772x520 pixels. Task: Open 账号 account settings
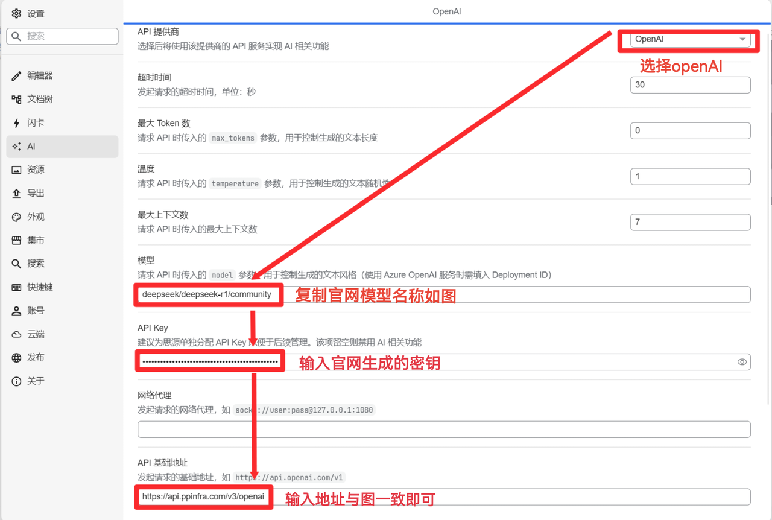[x=62, y=311]
